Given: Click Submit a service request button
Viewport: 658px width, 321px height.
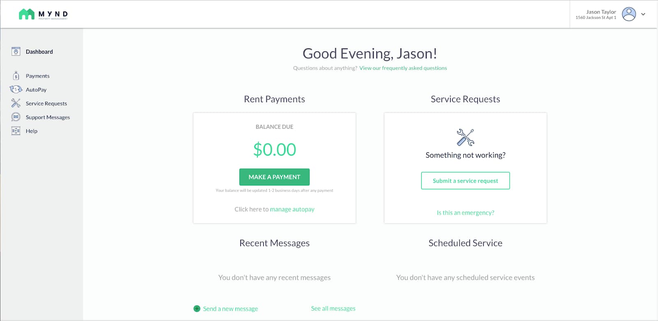Looking at the screenshot, I should click(x=465, y=181).
